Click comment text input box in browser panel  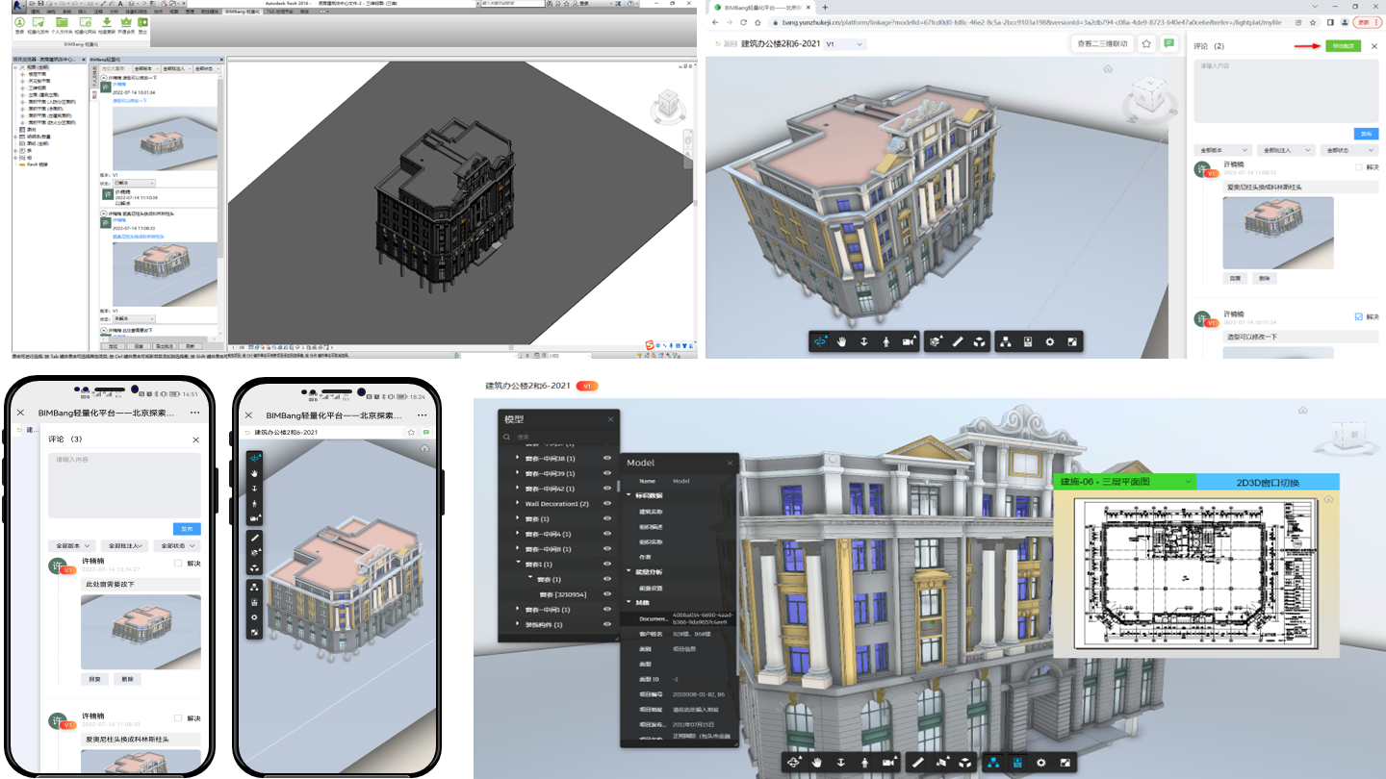click(x=1285, y=91)
